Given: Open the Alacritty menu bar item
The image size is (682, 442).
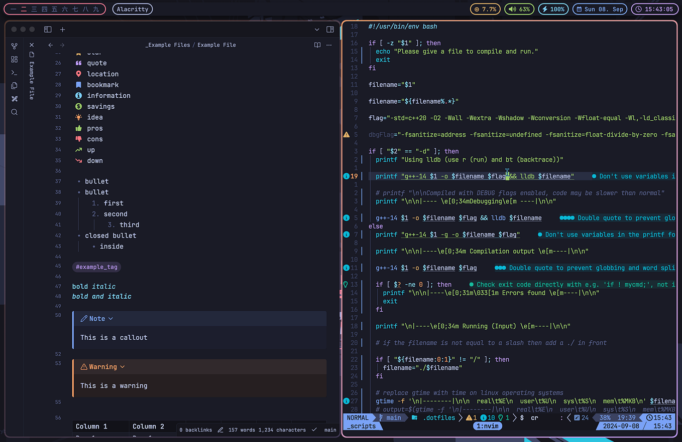Looking at the screenshot, I should [x=132, y=9].
